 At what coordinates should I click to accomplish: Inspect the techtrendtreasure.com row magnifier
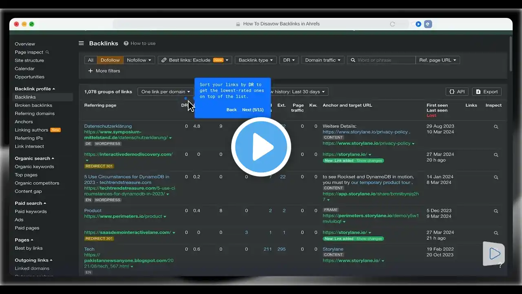(496, 178)
